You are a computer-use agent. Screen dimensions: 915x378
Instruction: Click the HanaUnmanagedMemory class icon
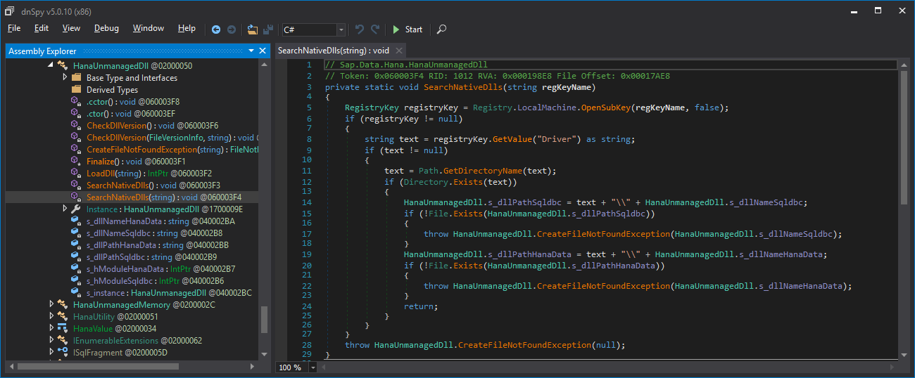pos(62,304)
